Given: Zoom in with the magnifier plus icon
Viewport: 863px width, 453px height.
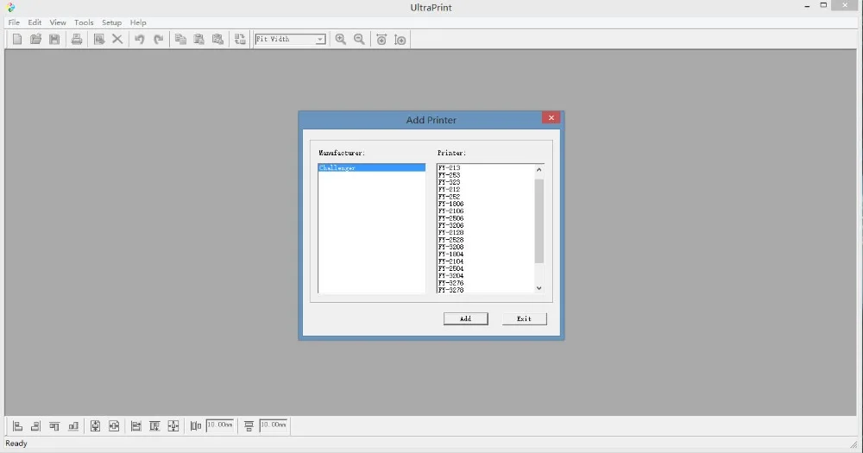Looking at the screenshot, I should coord(341,39).
